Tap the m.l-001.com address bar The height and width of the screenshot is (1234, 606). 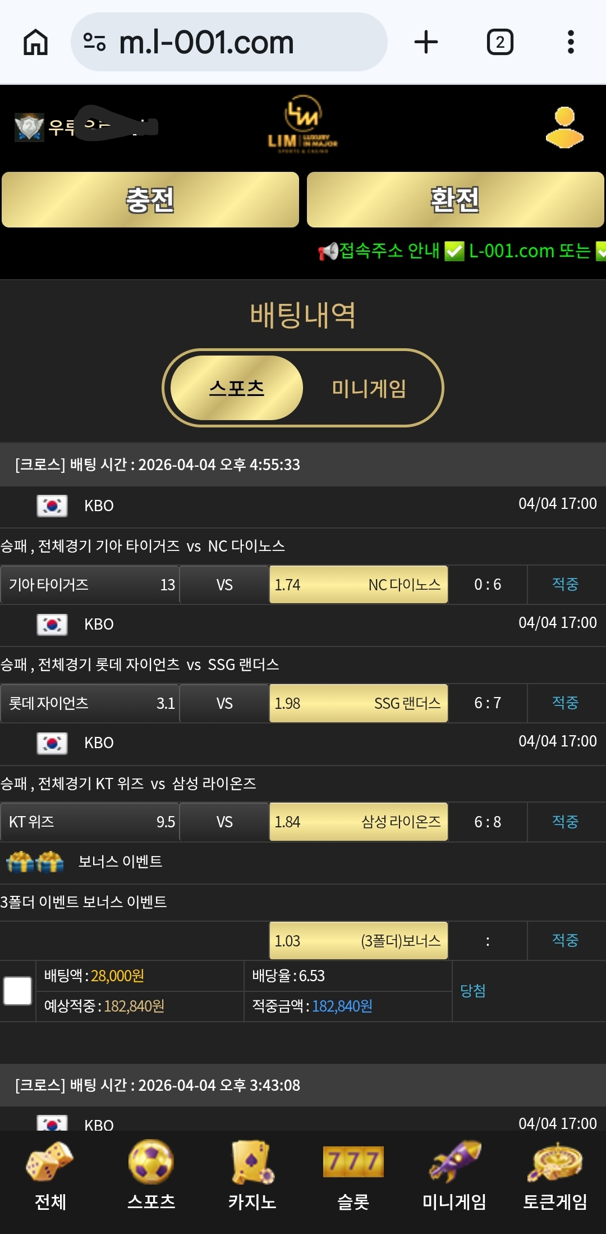point(229,42)
